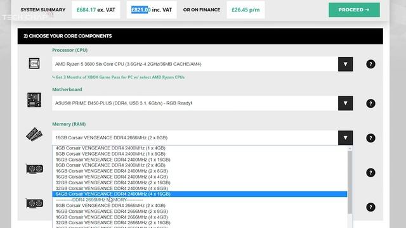Click the RAM sticks icon
The image size is (406, 228).
(34, 134)
